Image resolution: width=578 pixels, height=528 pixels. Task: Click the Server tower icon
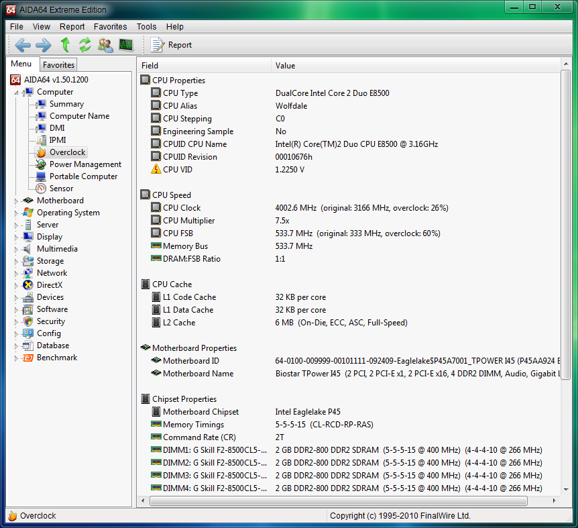28,225
